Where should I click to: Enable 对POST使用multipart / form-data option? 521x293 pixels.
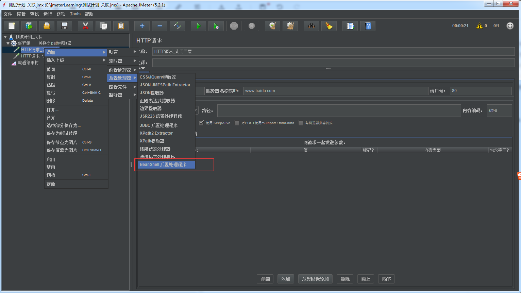click(237, 123)
